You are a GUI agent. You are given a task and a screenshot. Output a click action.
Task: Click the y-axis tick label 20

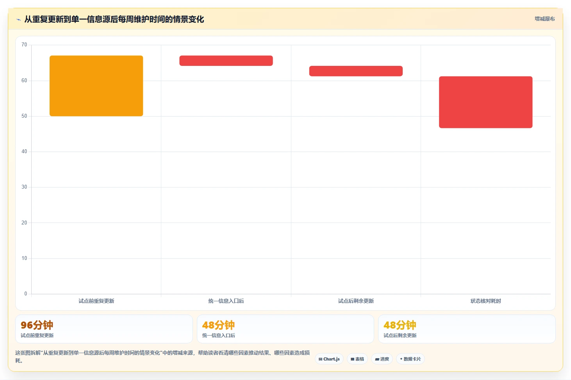pos(24,223)
